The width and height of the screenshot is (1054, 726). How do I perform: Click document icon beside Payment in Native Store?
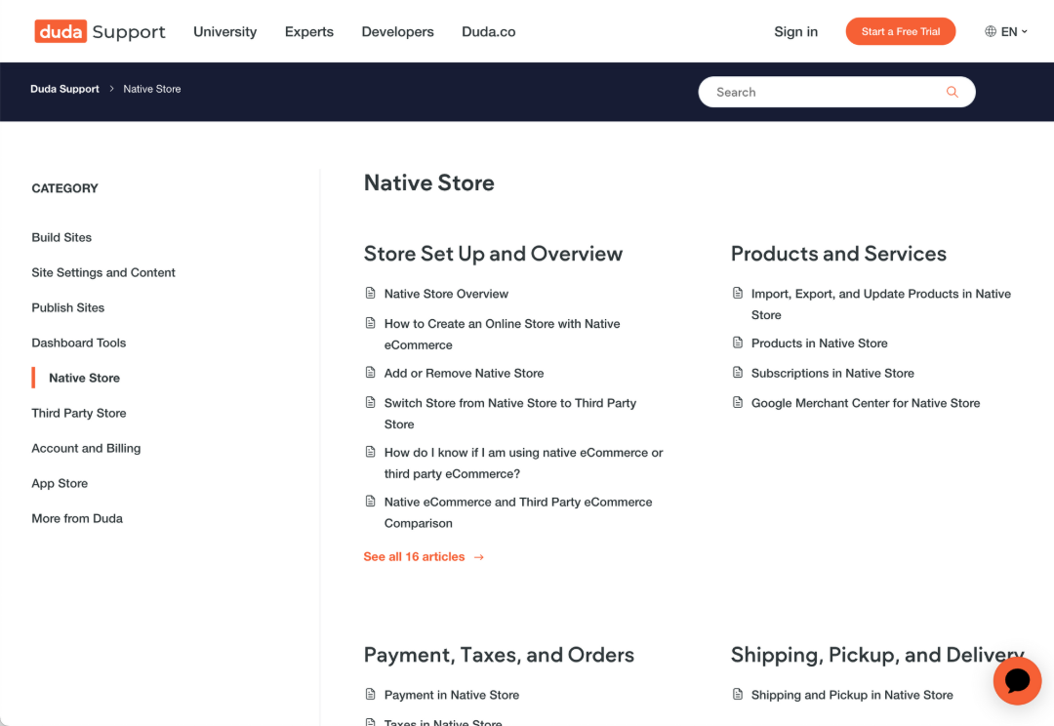371,695
